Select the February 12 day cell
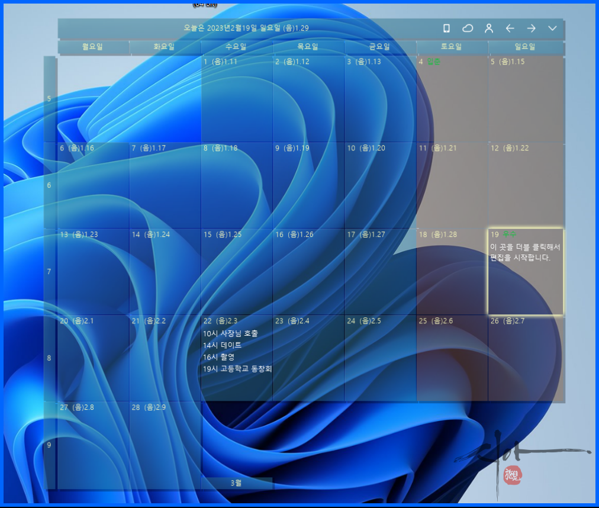 526,185
